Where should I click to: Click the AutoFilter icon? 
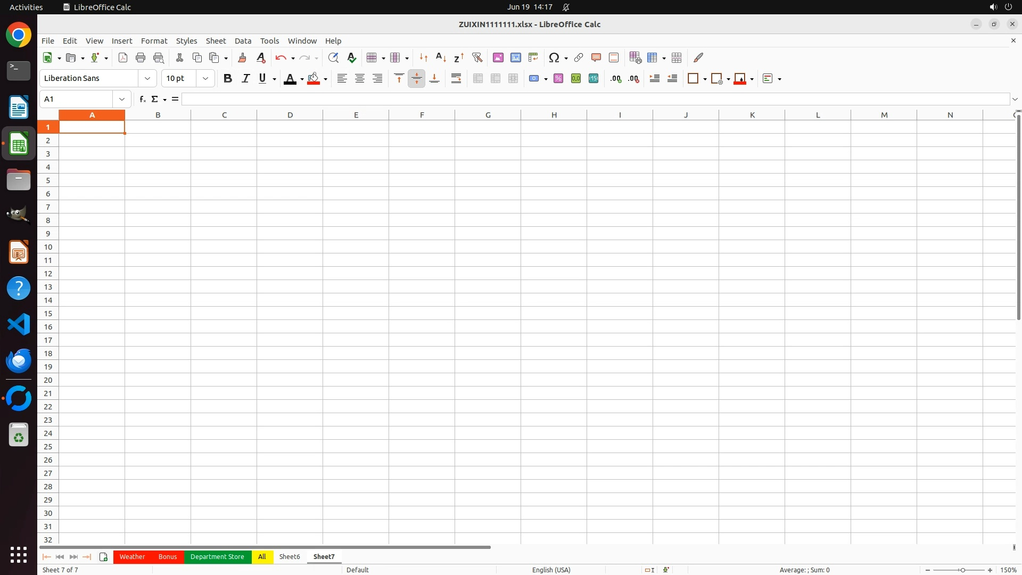(477, 57)
